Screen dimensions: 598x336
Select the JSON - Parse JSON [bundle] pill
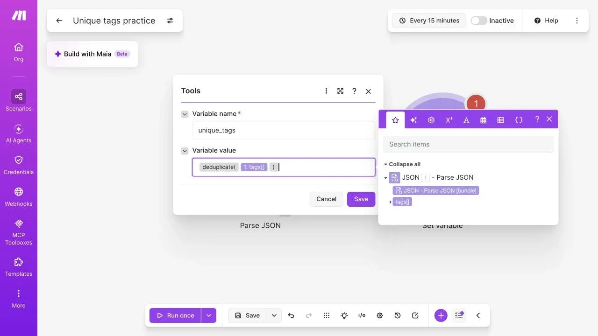(x=436, y=190)
